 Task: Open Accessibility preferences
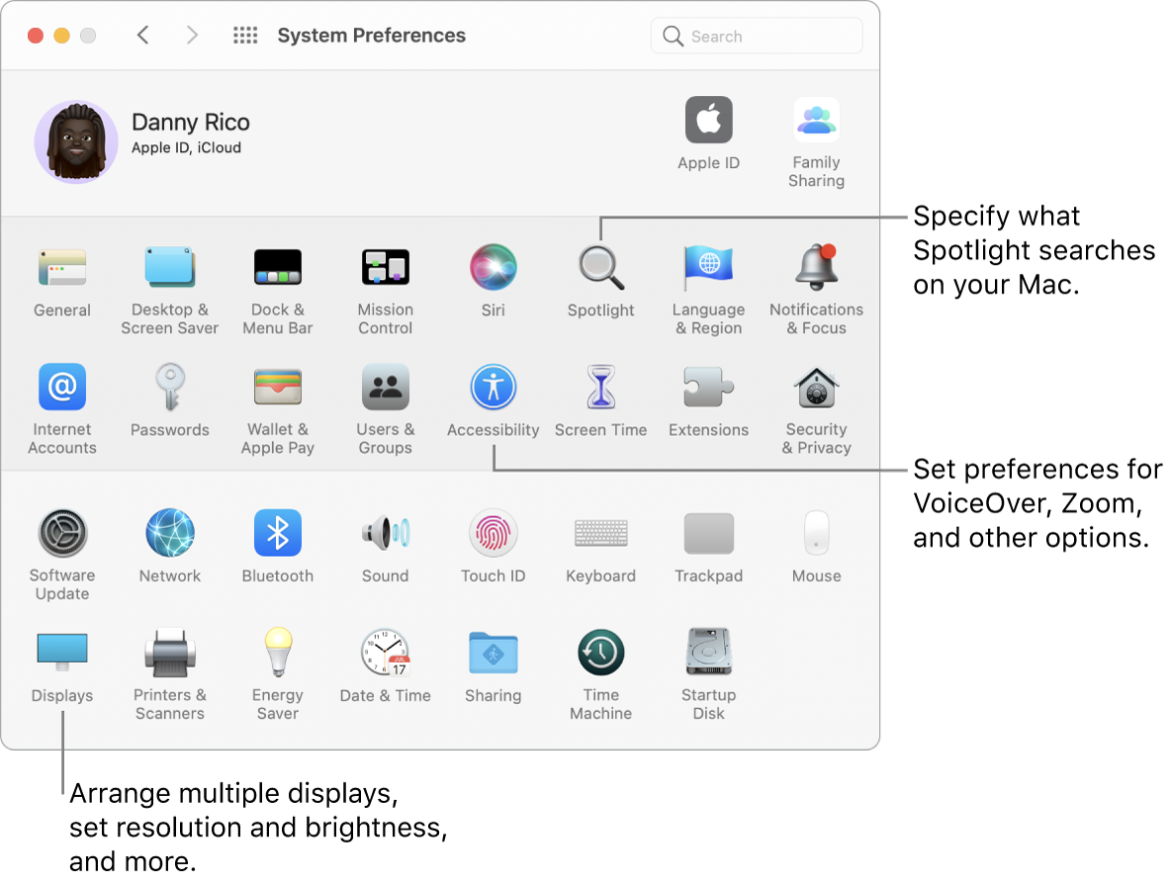click(493, 387)
